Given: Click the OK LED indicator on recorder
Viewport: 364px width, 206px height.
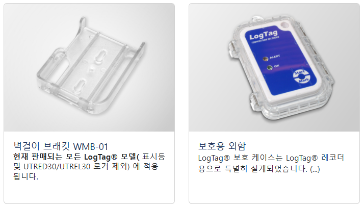Looking at the screenshot, I should [270, 68].
